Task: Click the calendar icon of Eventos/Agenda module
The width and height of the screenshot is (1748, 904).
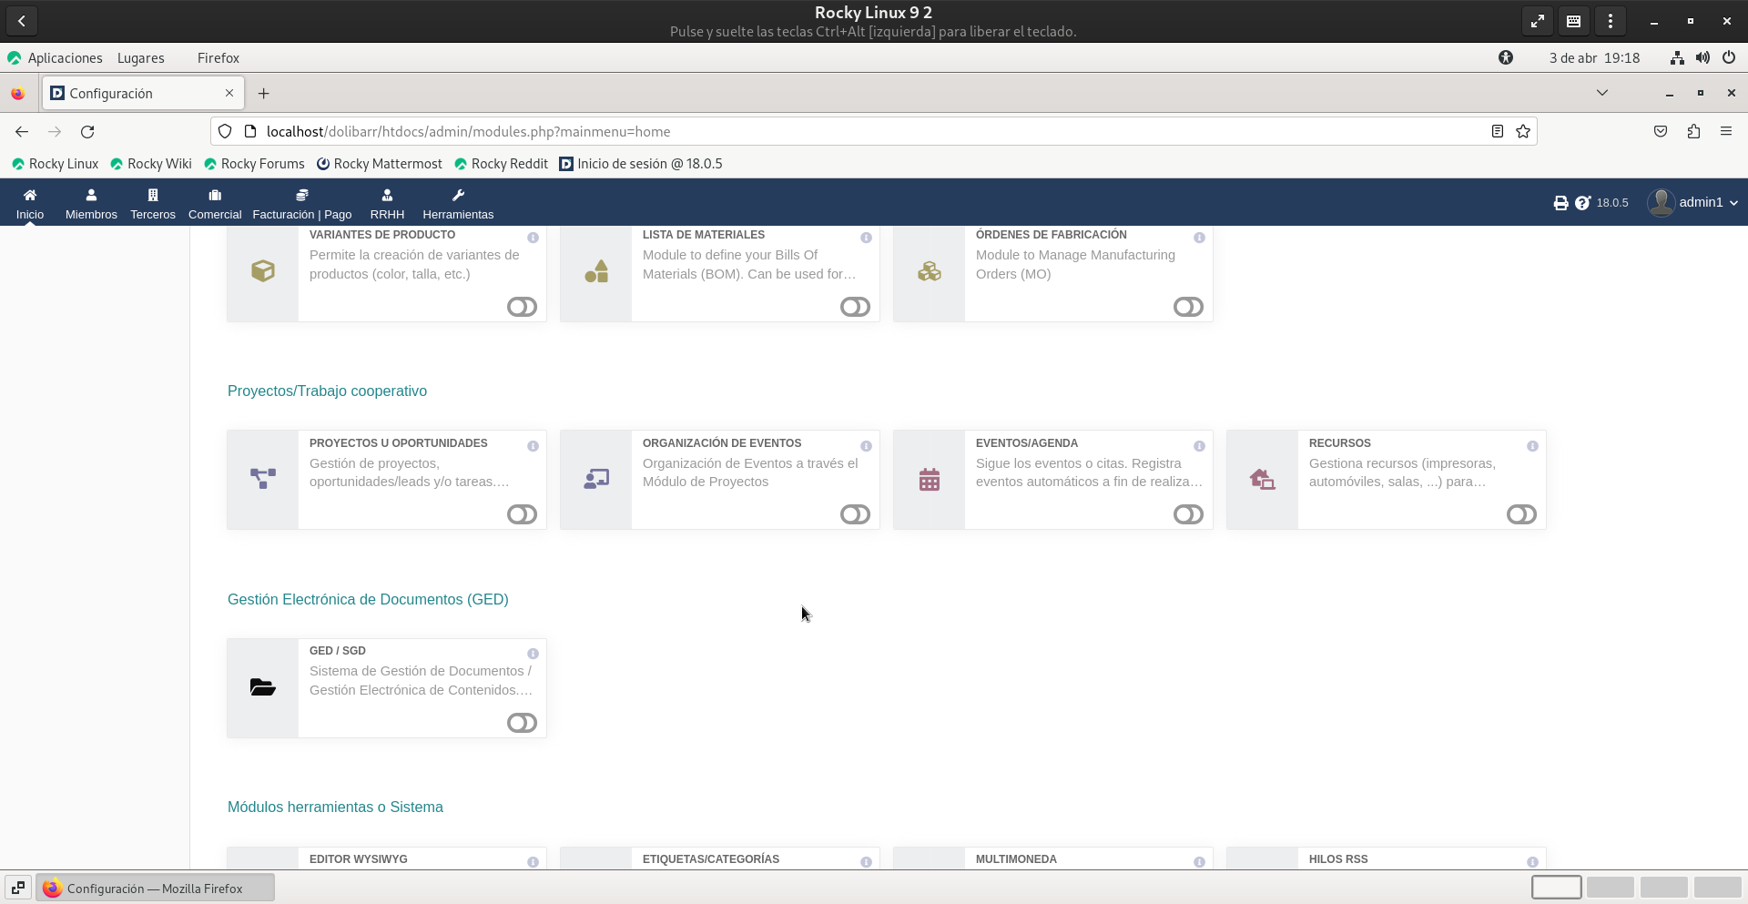Action: tap(929, 480)
